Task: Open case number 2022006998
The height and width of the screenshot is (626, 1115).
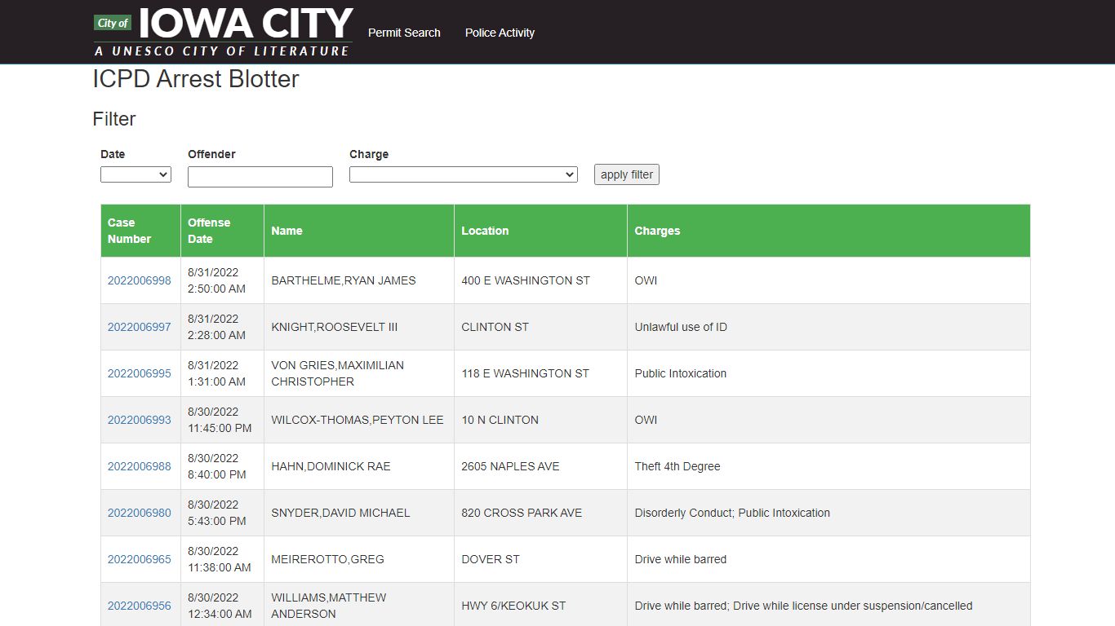Action: pos(140,280)
